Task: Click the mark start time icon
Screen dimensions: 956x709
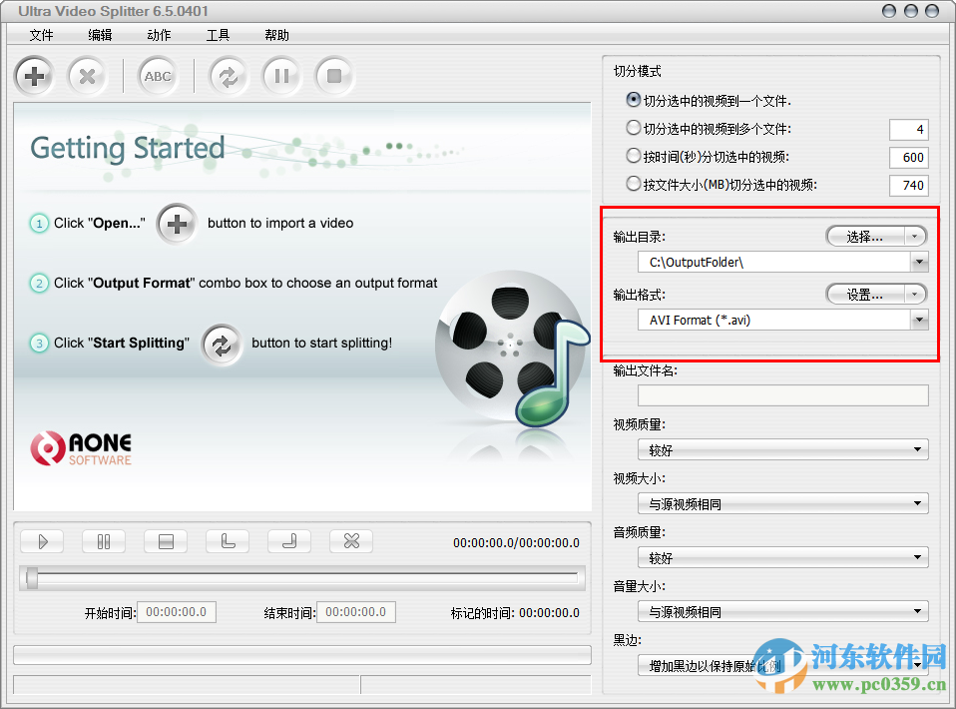Action: 229,541
